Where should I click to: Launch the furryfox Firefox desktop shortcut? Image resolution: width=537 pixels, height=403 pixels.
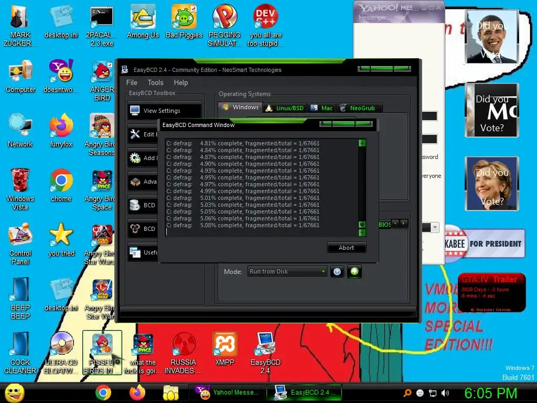point(61,131)
